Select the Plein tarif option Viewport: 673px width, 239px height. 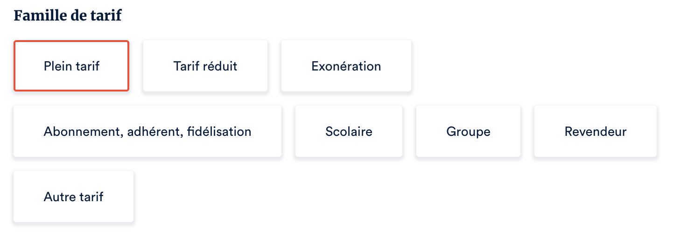[71, 66]
